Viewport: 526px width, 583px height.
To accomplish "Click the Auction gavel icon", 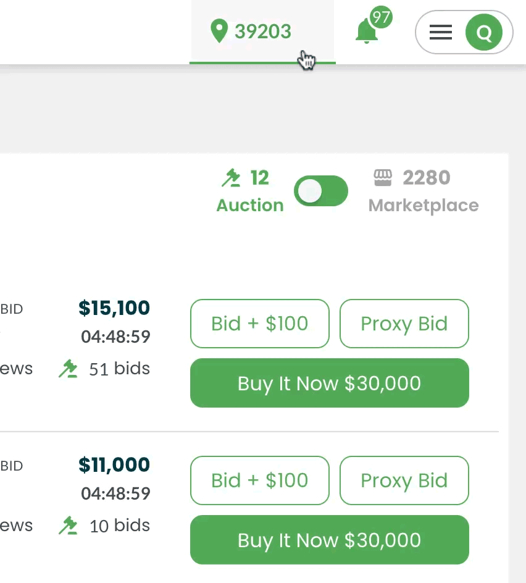I will (x=231, y=178).
